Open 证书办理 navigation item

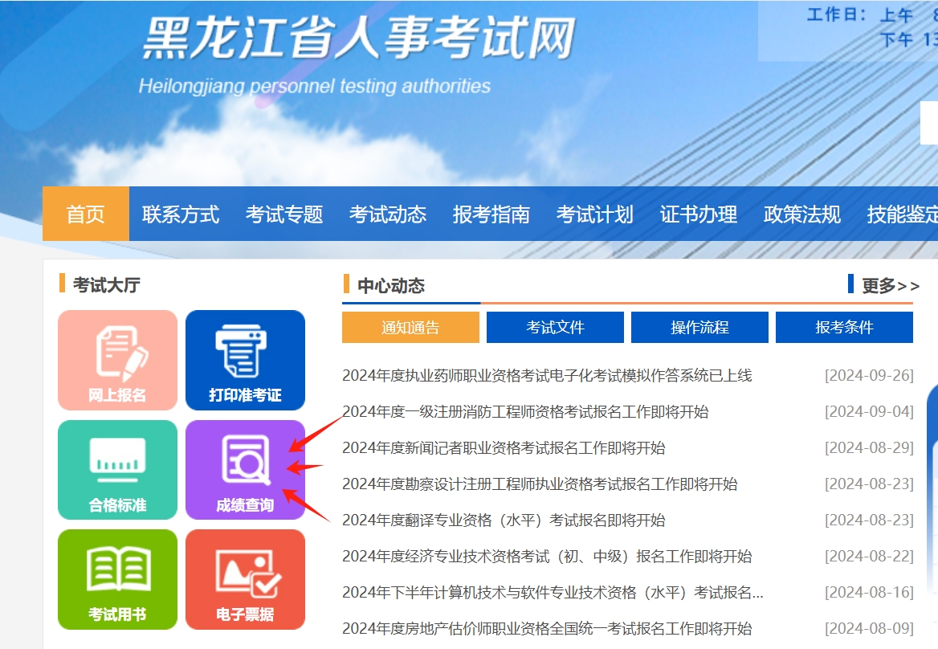tap(699, 214)
